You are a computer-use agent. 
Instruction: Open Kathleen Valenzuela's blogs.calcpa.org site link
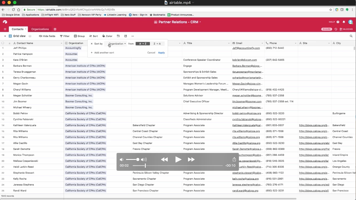pyautogui.click(x=314, y=125)
